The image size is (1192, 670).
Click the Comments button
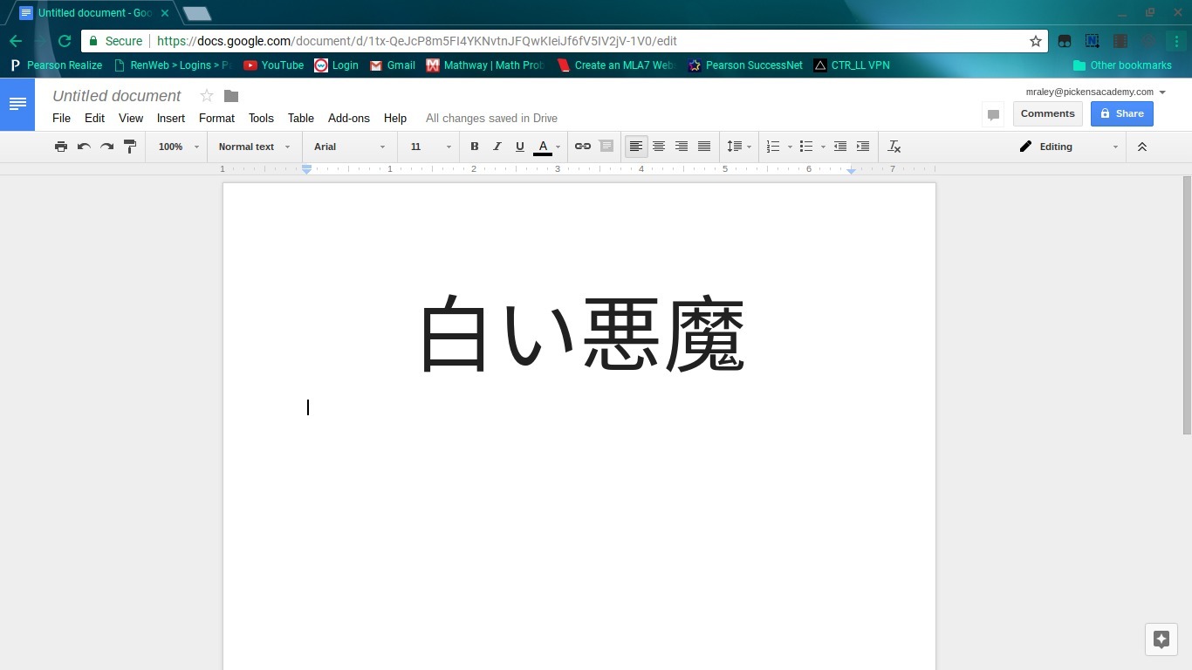tap(1047, 113)
